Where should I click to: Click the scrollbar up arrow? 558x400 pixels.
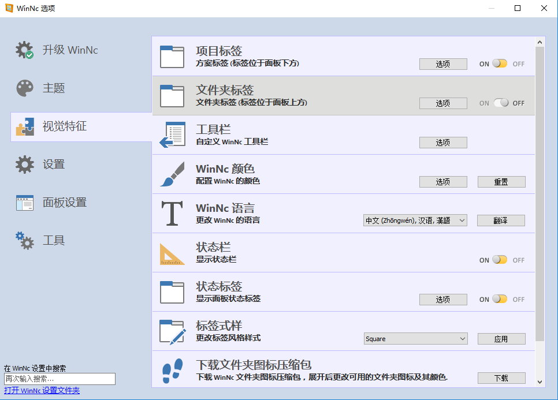(540, 42)
